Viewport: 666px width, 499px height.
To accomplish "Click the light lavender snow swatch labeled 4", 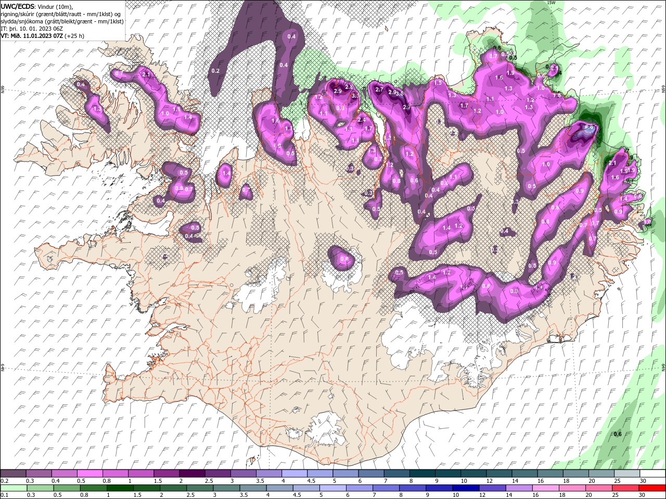I will click(294, 474).
